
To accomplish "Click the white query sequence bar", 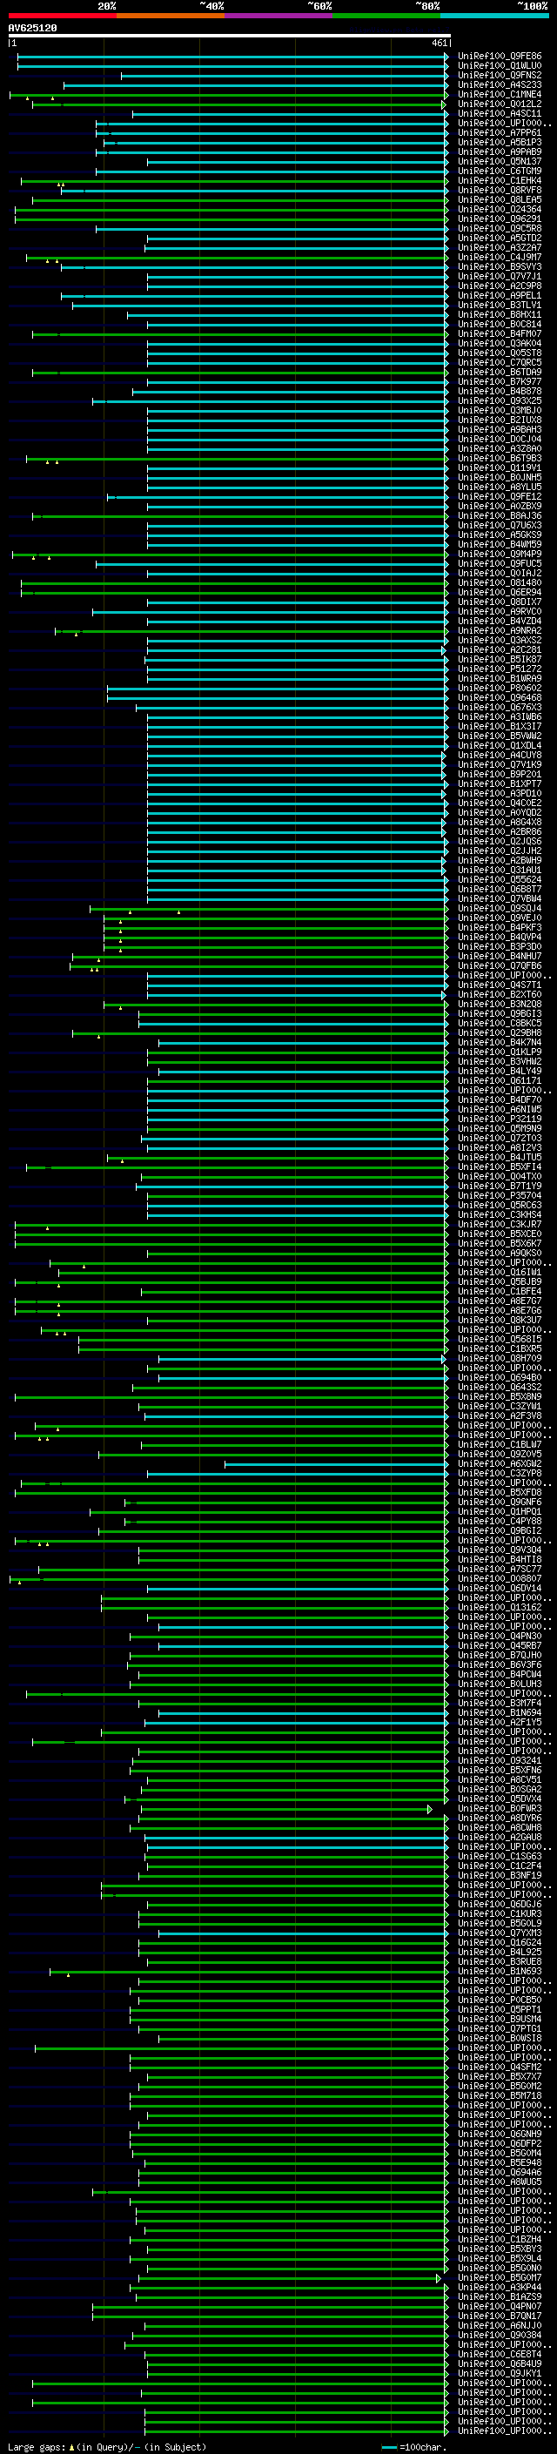I will click(x=230, y=37).
